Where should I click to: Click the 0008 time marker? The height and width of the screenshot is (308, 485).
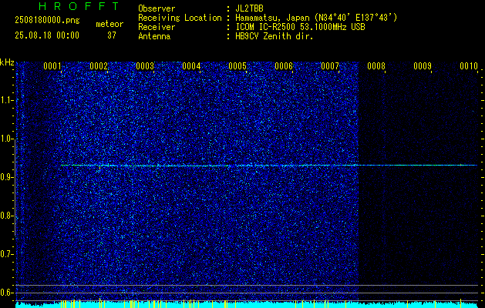376,66
